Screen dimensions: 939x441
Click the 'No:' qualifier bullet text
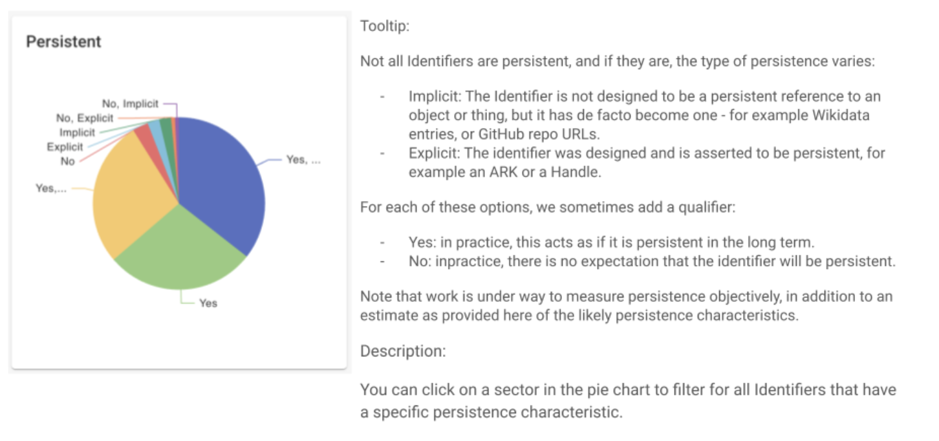tap(652, 261)
